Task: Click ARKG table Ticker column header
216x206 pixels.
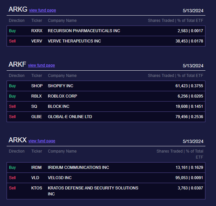Action: click(37, 21)
